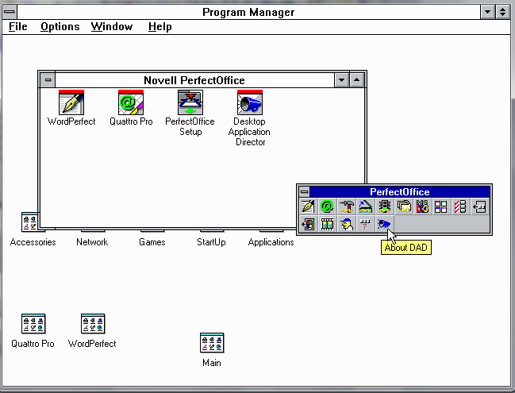Click the Program Manager title bar

tap(248, 12)
